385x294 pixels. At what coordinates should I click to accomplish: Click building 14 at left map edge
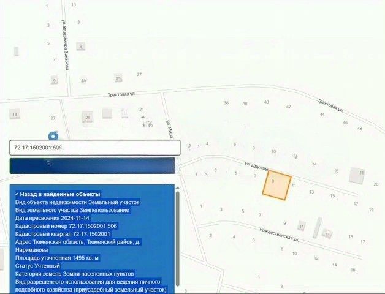[x=15, y=115]
